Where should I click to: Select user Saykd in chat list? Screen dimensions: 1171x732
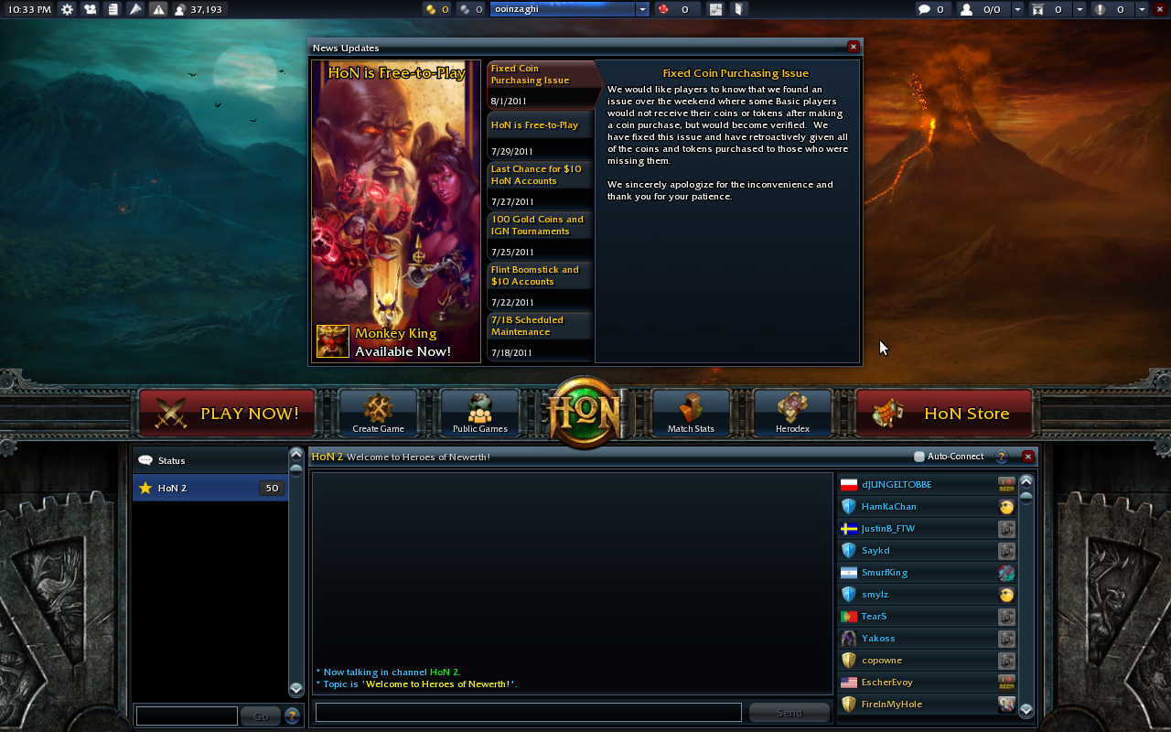[x=927, y=551]
